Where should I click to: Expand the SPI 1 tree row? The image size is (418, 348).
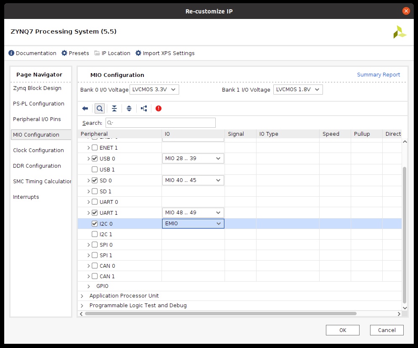(88, 255)
